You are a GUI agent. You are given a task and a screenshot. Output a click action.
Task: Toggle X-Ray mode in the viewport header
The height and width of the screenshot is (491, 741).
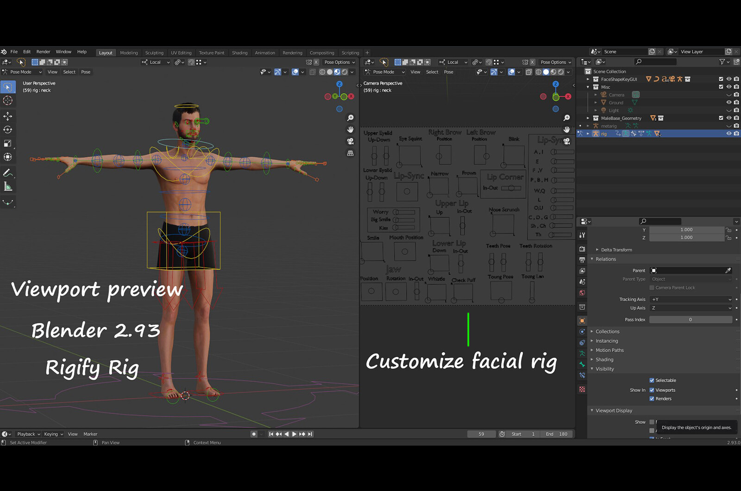point(312,72)
